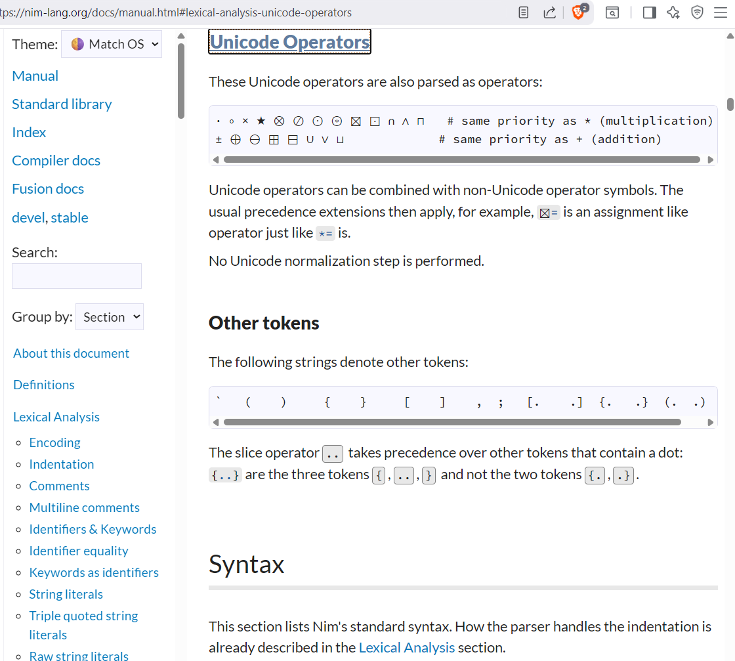Open the Theme Match OS dropdown

click(112, 44)
